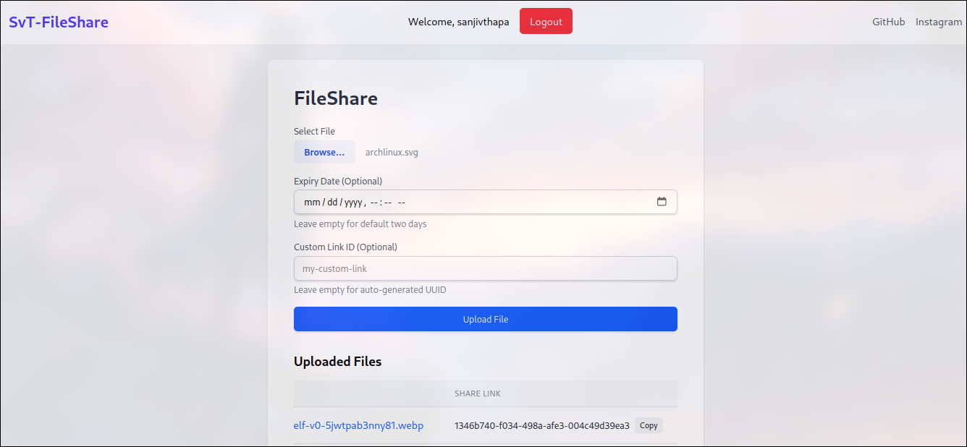Open the Instagram link
This screenshot has height=447, width=967.
click(x=939, y=21)
